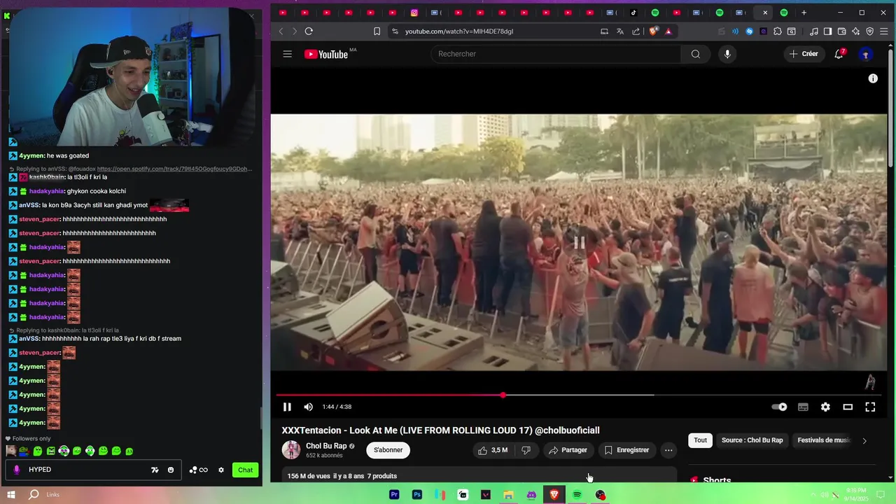
Task: Subscribe with the S'abonner button
Action: pos(388,450)
